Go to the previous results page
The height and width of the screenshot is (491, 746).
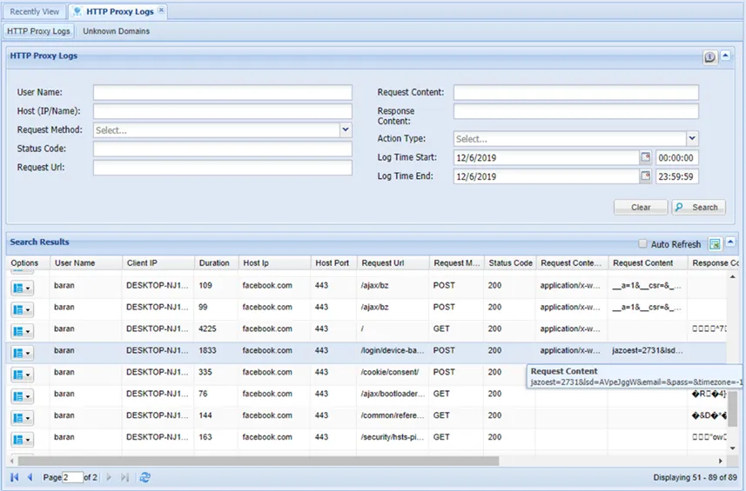pos(30,477)
